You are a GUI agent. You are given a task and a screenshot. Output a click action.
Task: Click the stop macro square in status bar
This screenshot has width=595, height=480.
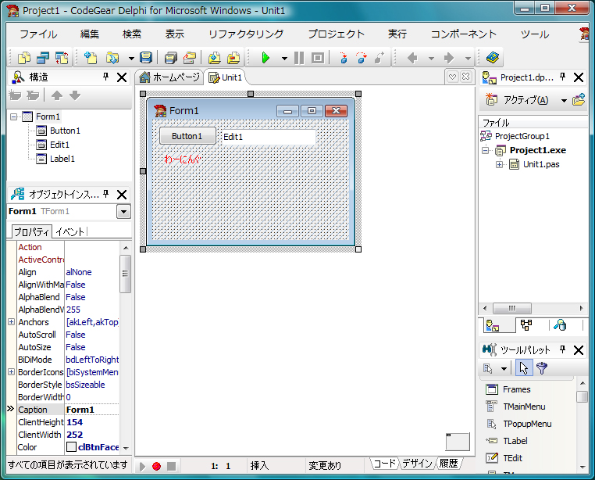172,466
